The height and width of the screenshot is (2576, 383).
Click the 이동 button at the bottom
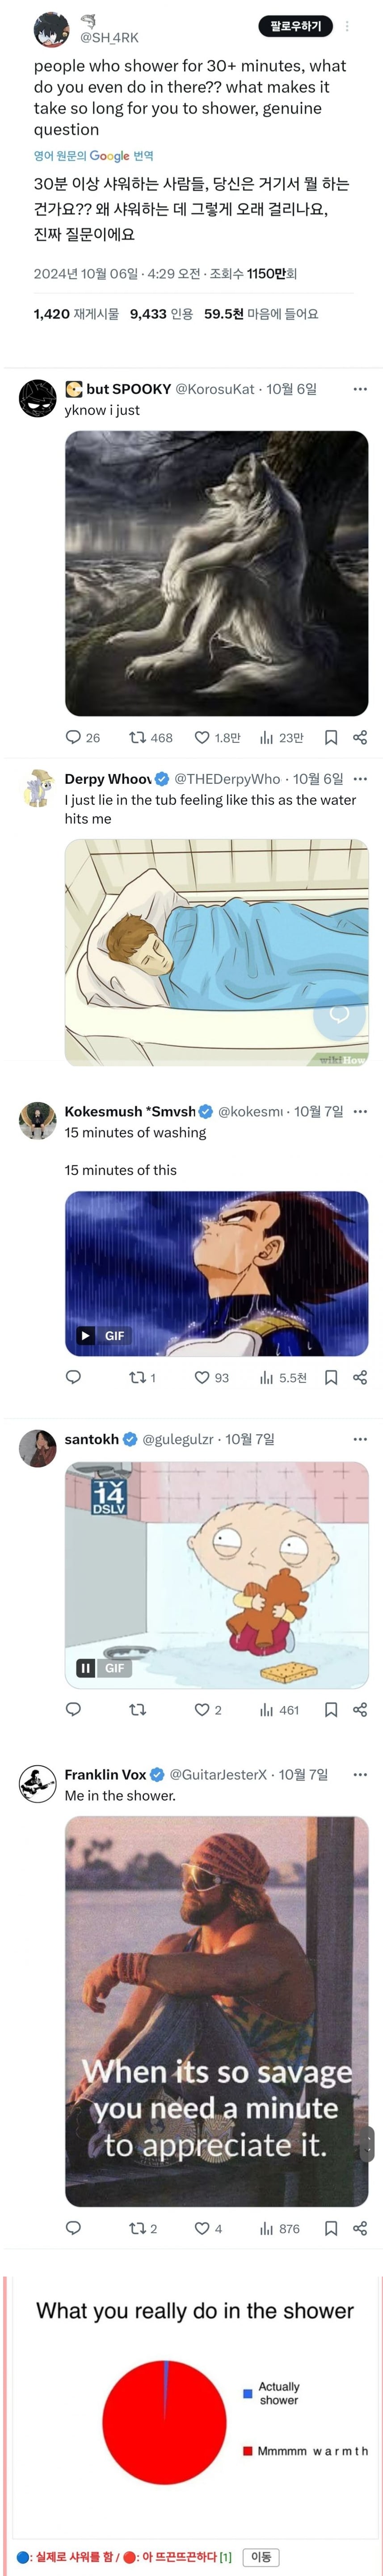[261, 2556]
